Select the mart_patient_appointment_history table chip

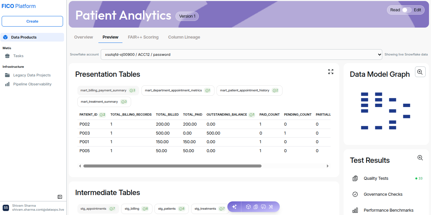(x=249, y=90)
